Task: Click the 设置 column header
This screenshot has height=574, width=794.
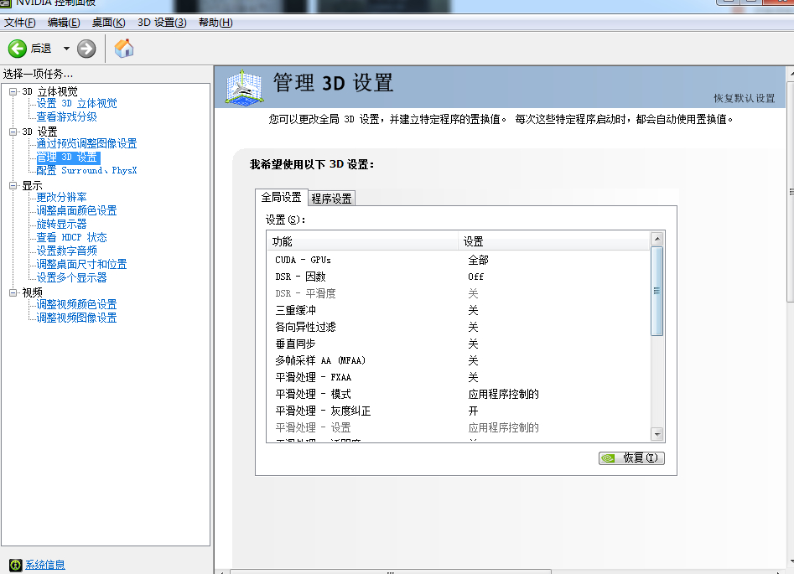Action: pos(554,241)
